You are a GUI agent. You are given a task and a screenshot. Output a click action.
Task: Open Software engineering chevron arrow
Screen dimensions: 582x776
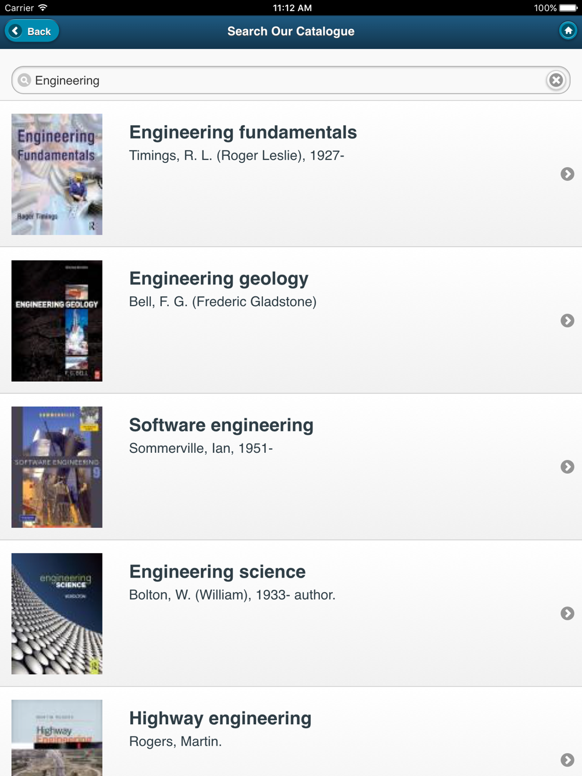pyautogui.click(x=567, y=467)
